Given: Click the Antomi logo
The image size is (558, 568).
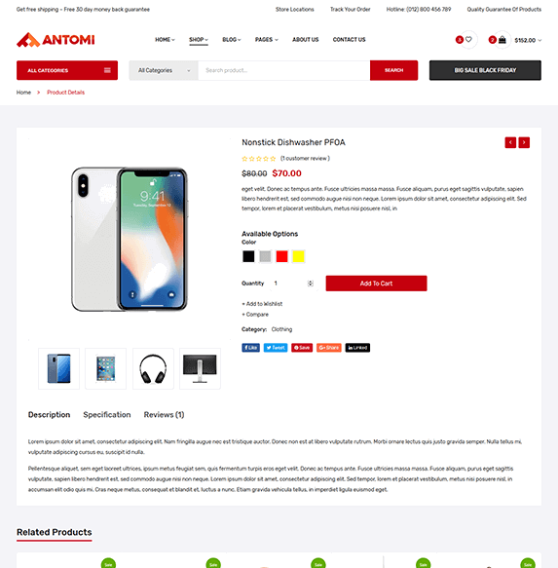Looking at the screenshot, I should (x=56, y=40).
